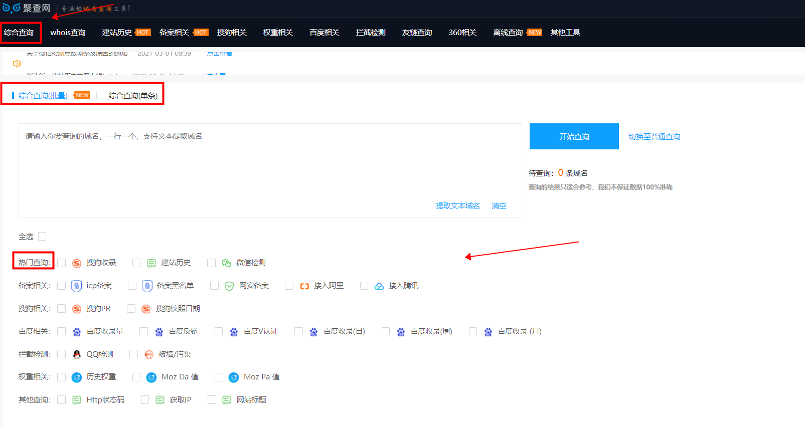Check the 网站标题 checkbox
The image size is (805, 427).
[x=212, y=399]
